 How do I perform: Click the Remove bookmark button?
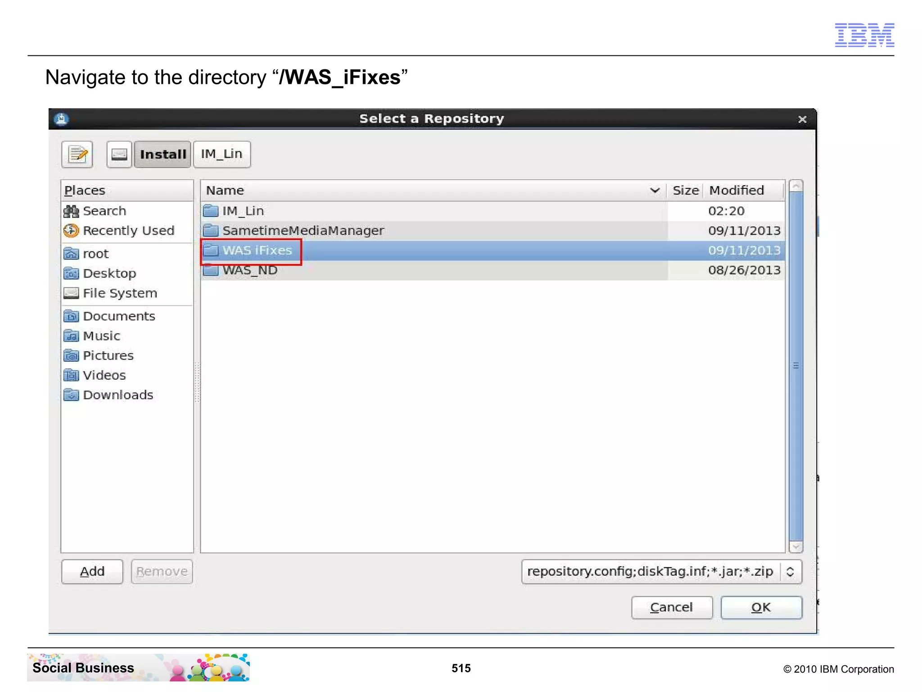162,572
